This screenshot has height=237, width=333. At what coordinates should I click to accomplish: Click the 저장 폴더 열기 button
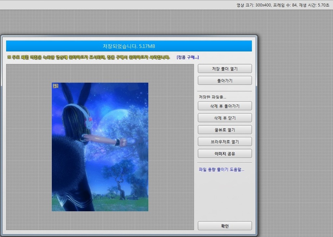(x=225, y=69)
